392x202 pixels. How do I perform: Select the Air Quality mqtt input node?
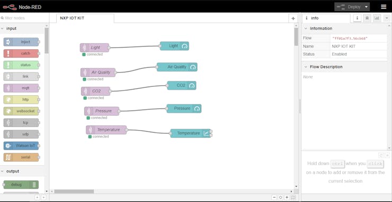pos(98,72)
